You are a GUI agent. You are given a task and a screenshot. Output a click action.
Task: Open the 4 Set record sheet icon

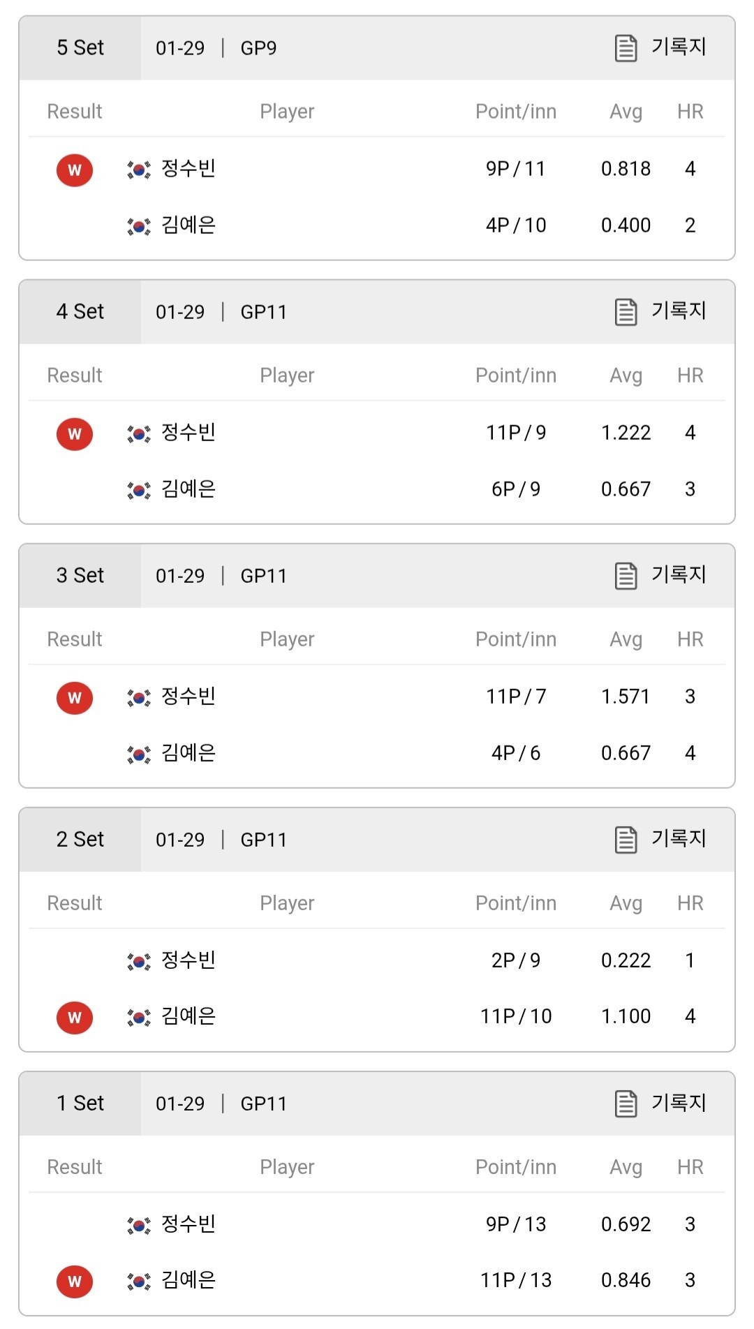tap(626, 312)
